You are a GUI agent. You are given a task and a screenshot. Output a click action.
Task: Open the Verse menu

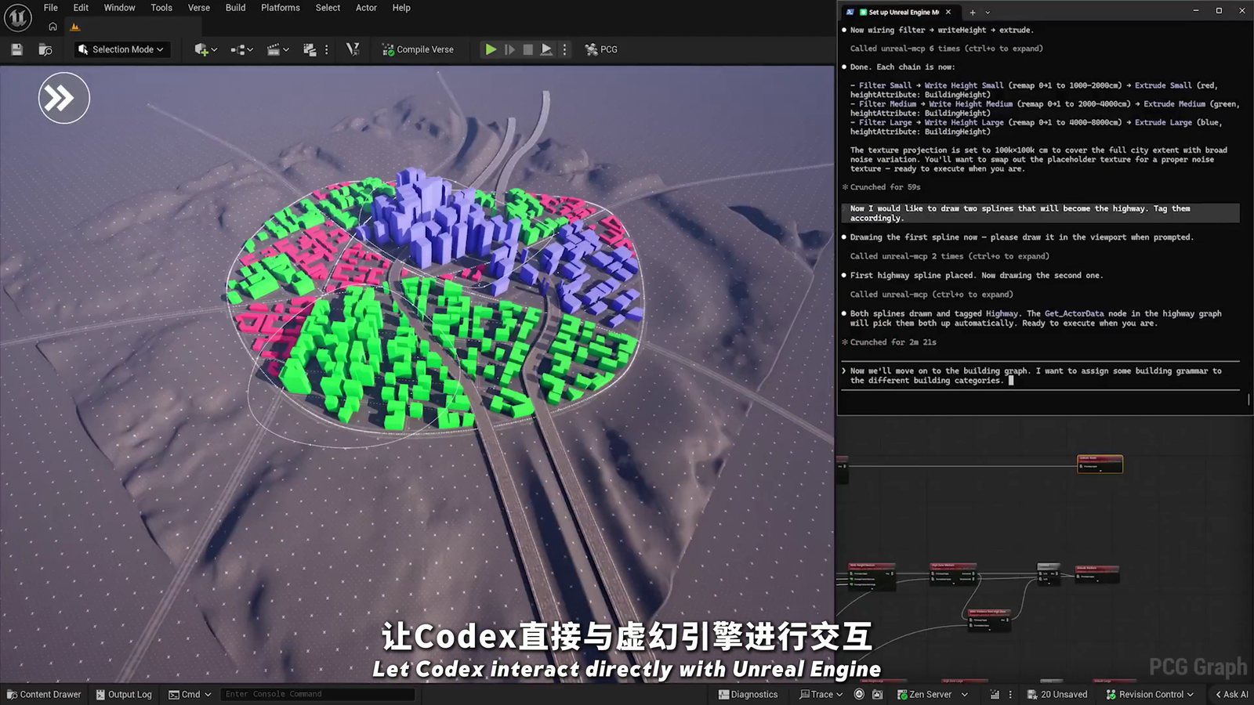[199, 8]
